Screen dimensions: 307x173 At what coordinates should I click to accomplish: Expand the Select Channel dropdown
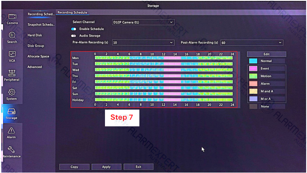(143, 22)
